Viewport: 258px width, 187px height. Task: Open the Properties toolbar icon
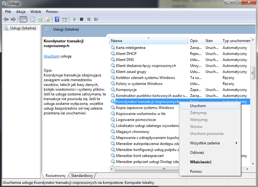[x=33, y=19]
